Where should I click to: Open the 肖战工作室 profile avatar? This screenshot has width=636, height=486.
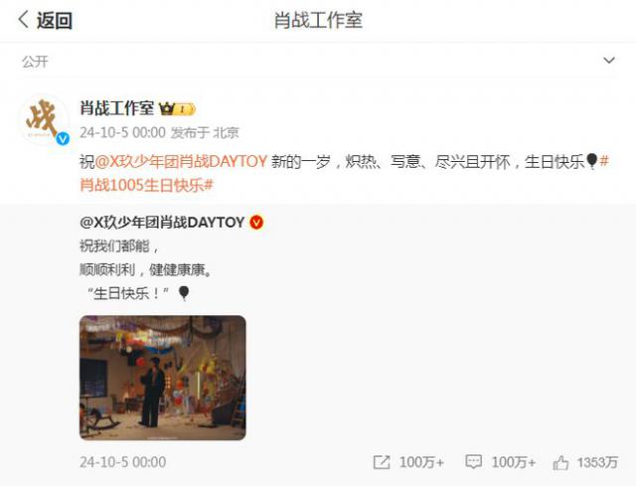44,120
